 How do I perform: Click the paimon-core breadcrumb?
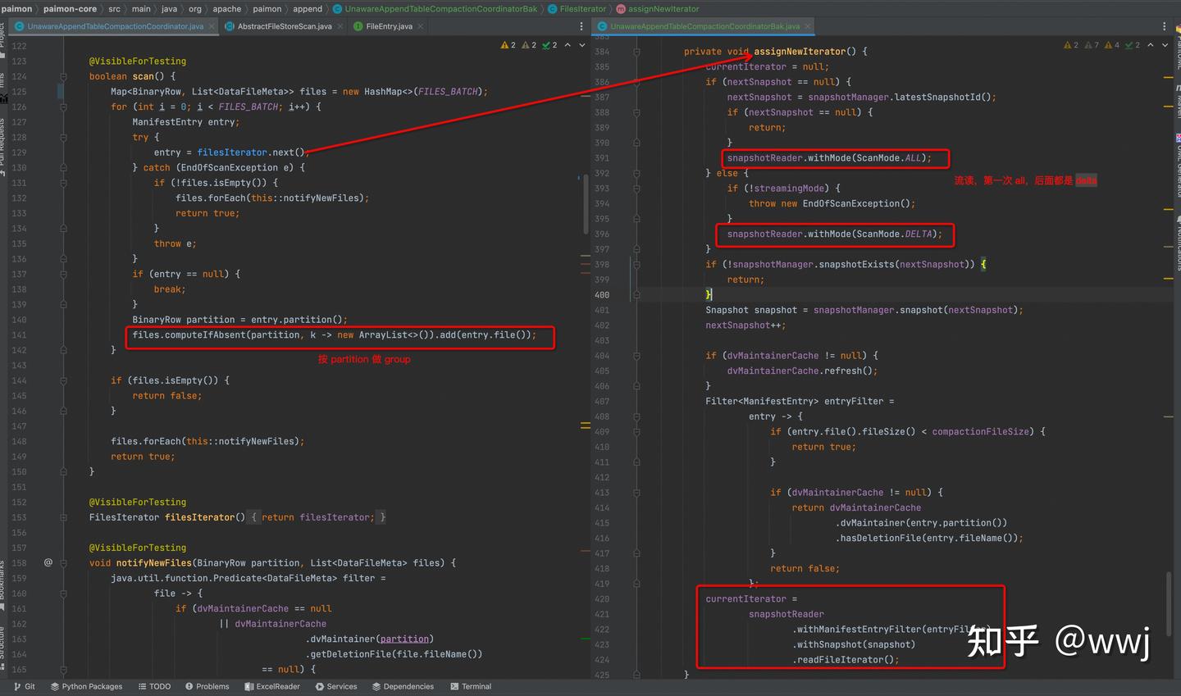70,9
